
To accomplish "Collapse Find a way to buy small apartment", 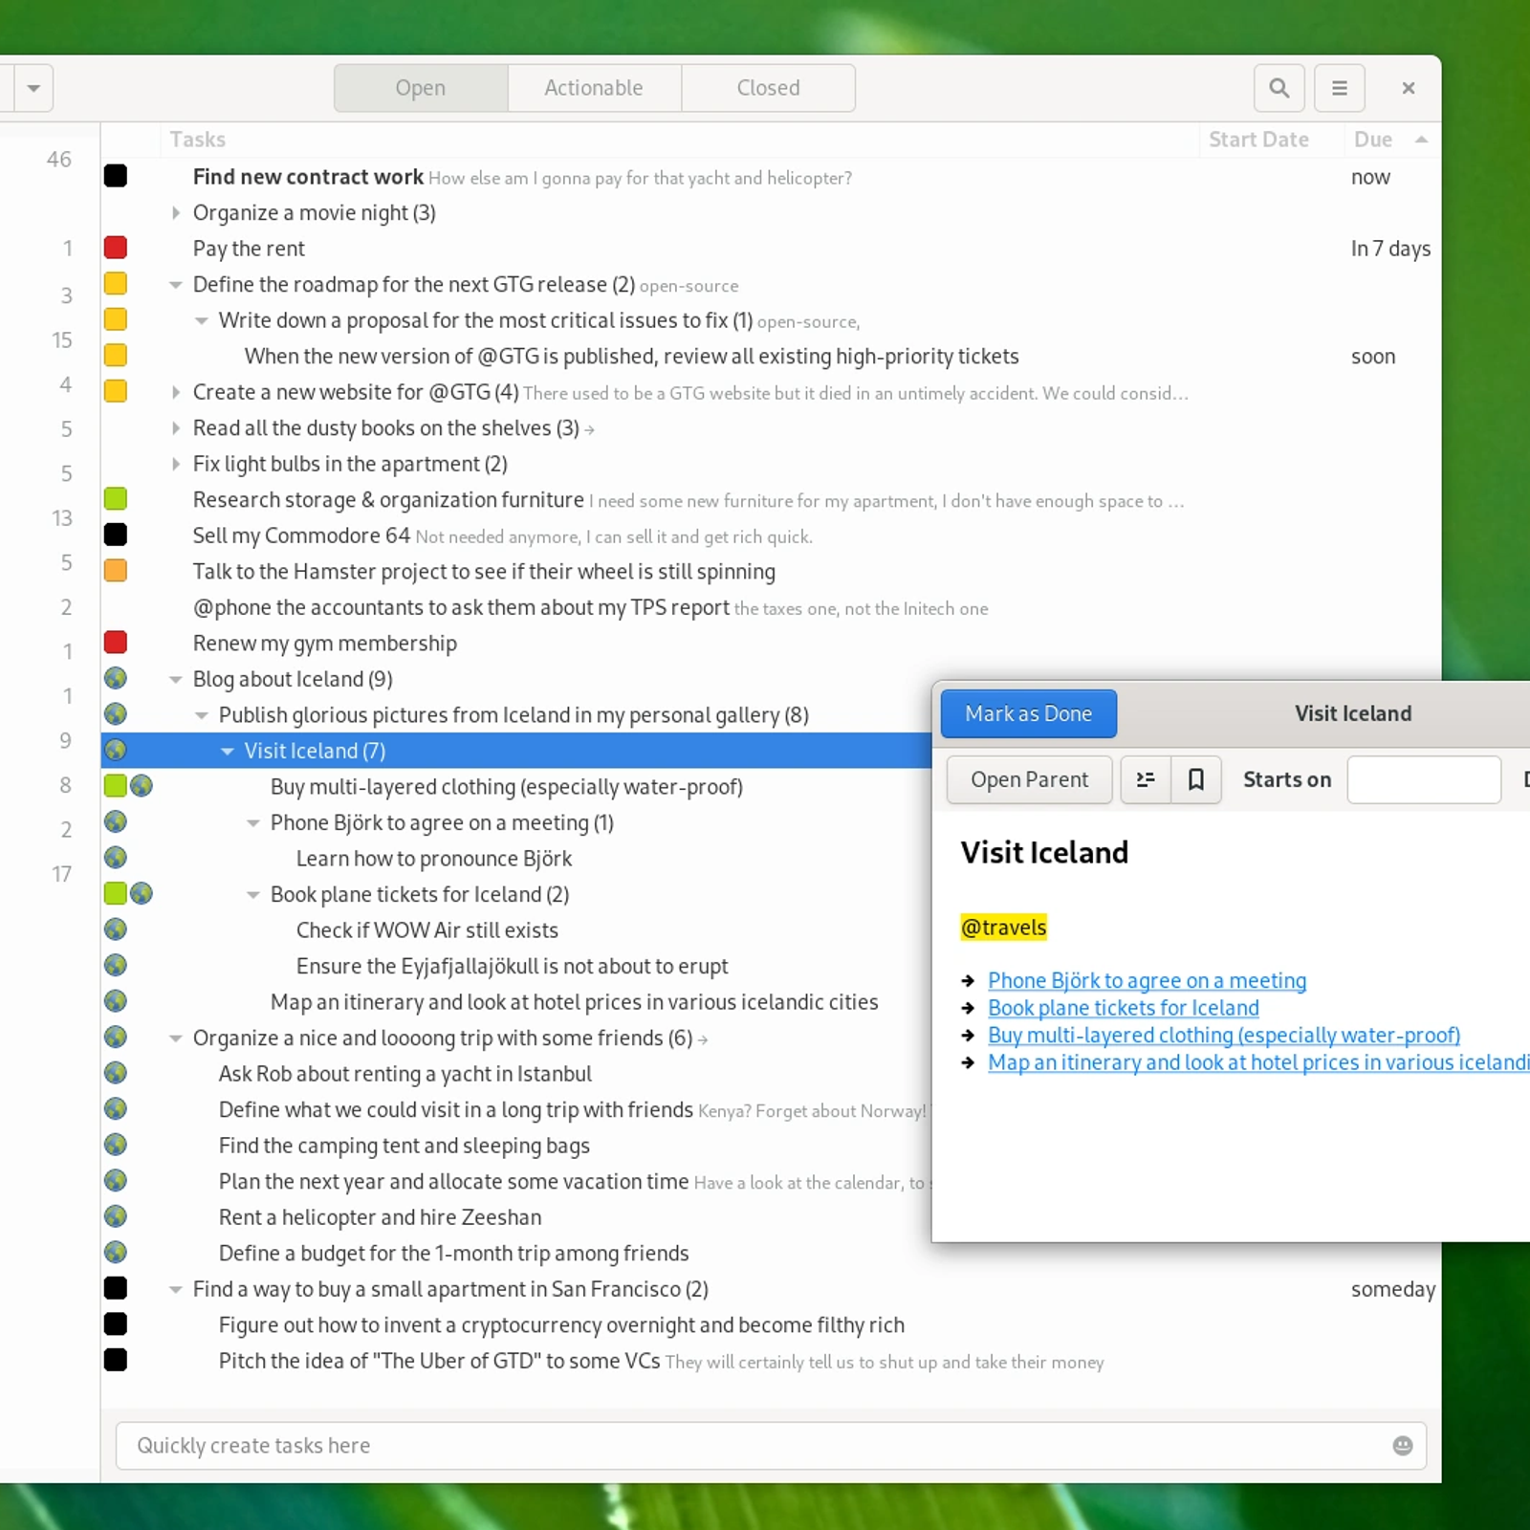I will point(176,1289).
